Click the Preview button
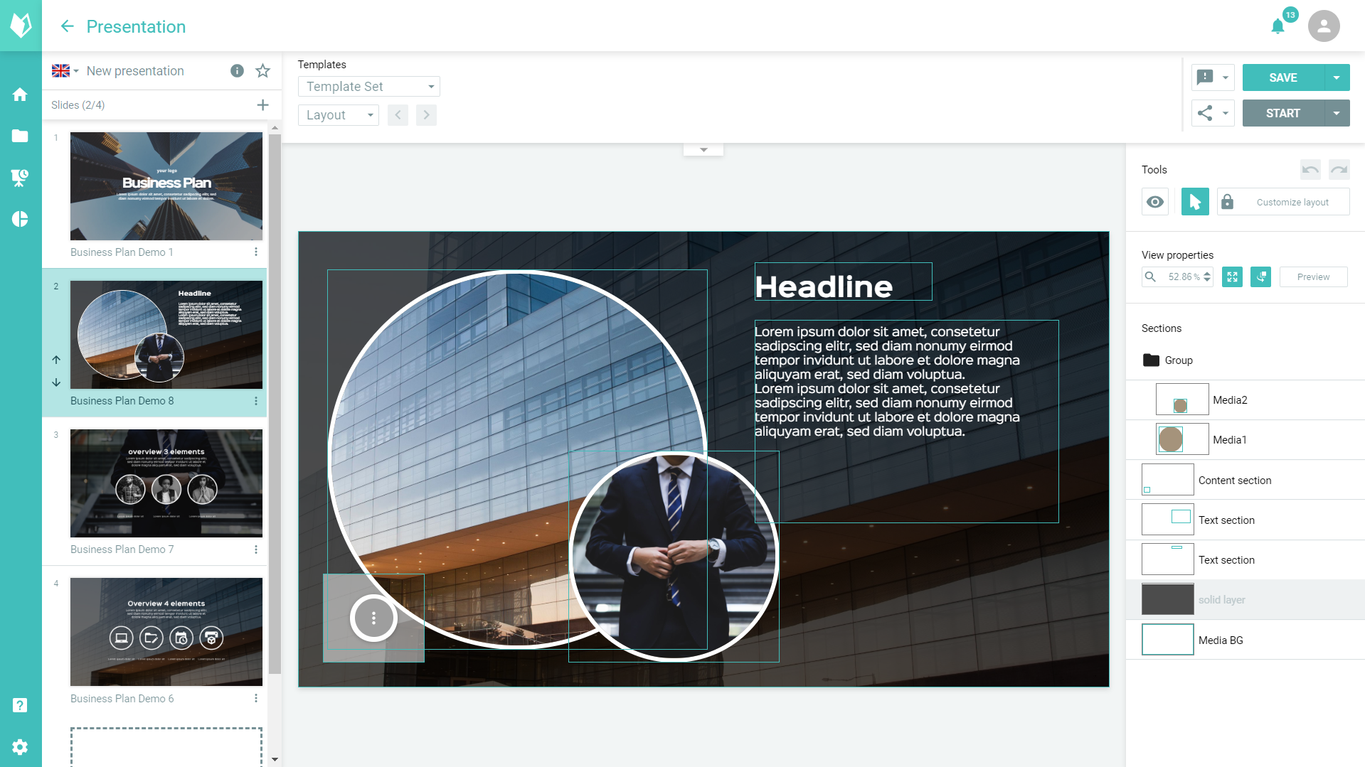Screen dimensions: 1365x767 tap(1313, 277)
